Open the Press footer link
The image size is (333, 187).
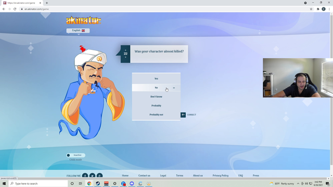tap(255, 176)
